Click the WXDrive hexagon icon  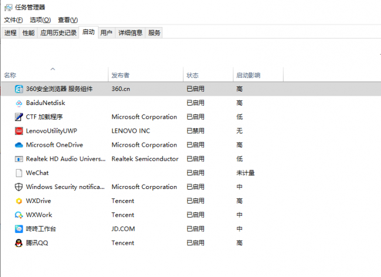click(19, 201)
